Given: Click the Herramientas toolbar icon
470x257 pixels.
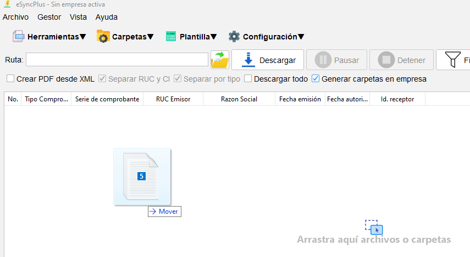Looking at the screenshot, I should [x=19, y=37].
